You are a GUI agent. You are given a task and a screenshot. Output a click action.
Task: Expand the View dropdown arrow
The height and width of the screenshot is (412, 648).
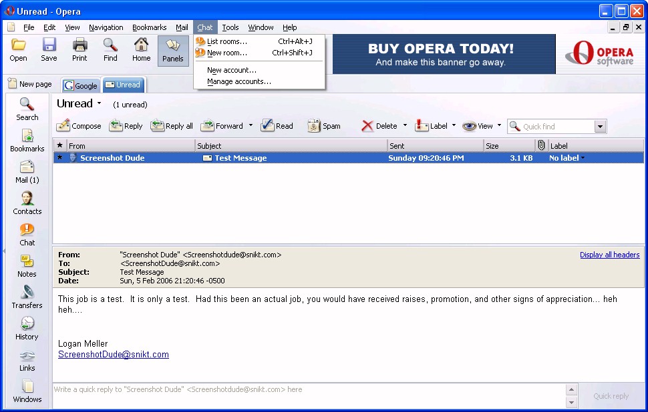click(x=499, y=125)
